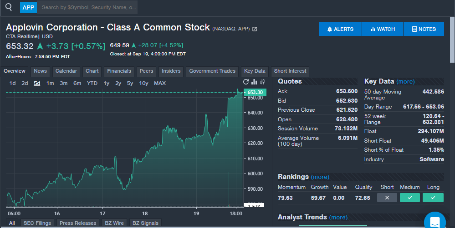Click the search magnifier icon
455x228 pixels.
click(x=9, y=7)
